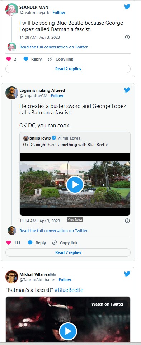Like the tweet with 111 hearts
The width and height of the screenshot is (141, 345).
coord(9,243)
